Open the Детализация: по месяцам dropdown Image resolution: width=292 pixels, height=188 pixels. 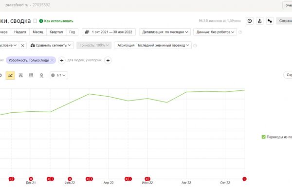pos(165,32)
